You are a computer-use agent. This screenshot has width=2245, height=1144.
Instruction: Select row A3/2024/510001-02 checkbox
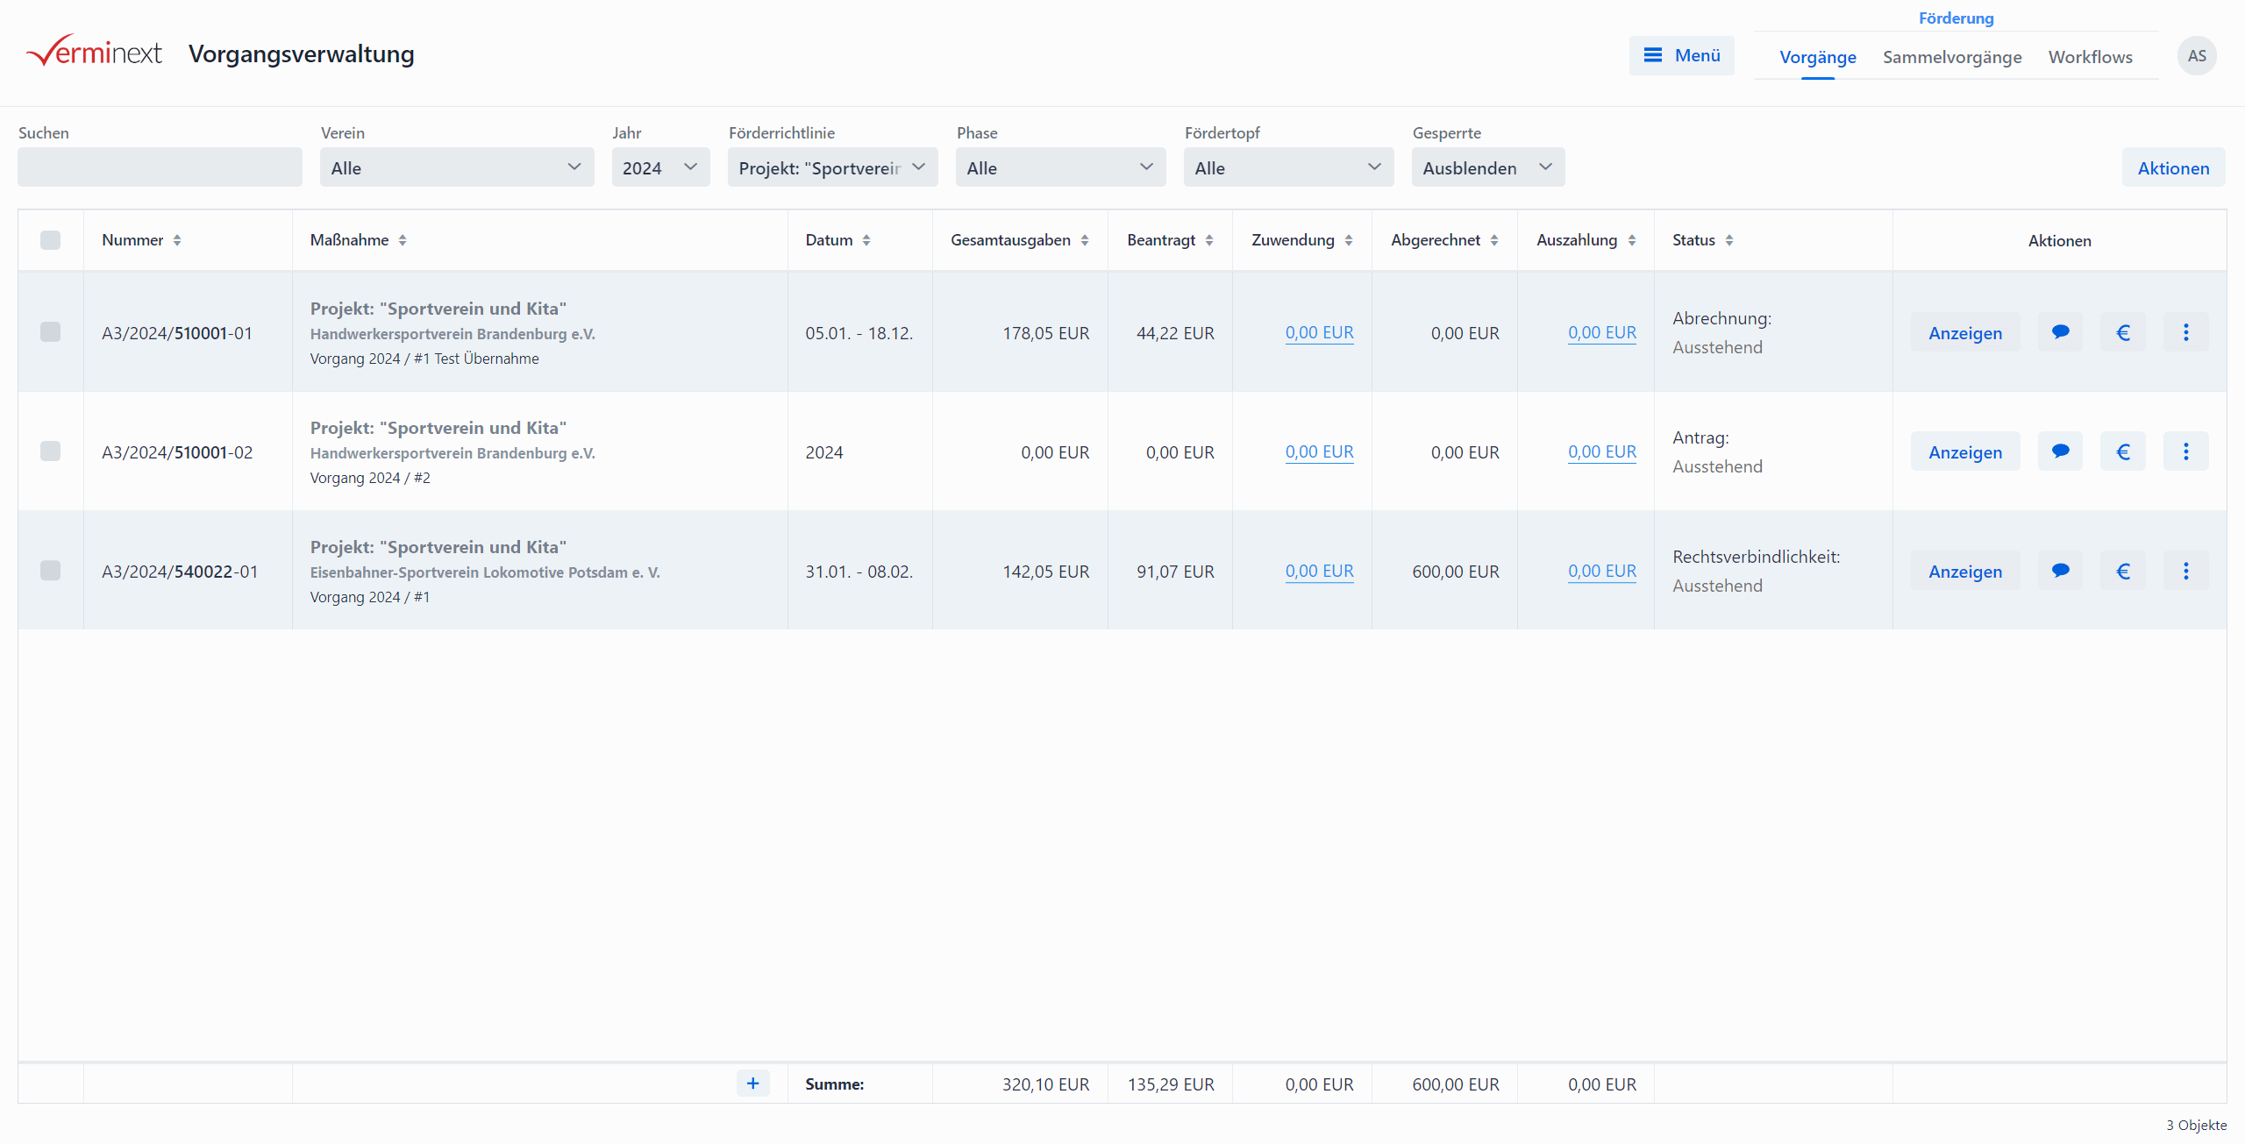click(50, 451)
